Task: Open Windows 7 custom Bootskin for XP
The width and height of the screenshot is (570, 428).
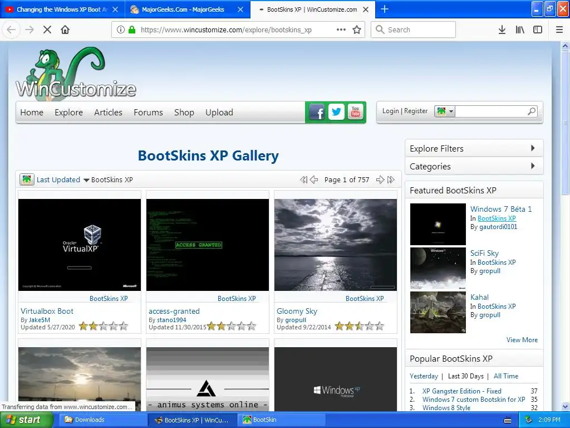Action: click(474, 399)
